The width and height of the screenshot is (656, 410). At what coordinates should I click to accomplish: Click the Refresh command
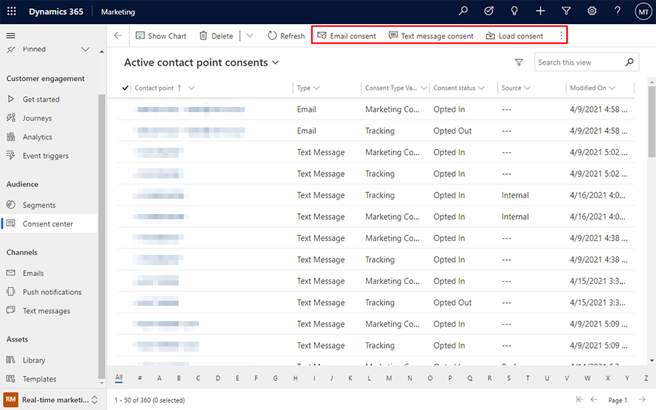(286, 36)
